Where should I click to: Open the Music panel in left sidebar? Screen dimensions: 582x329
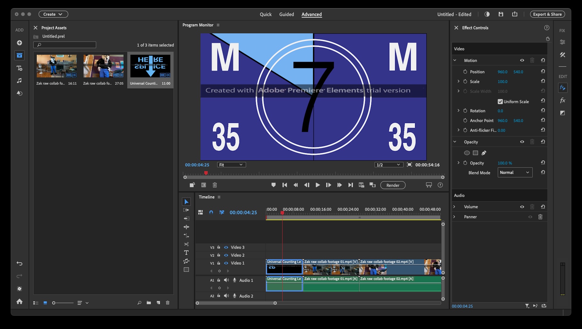pos(19,81)
